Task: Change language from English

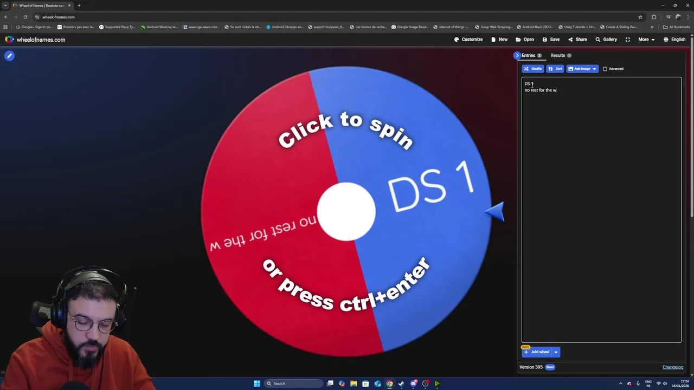Action: 674,40
